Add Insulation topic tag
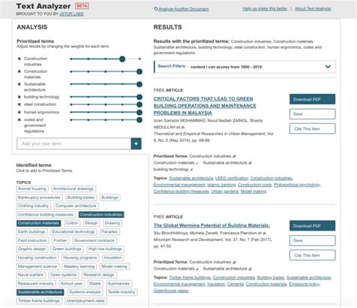This screenshot has width=357, height=308. point(113,258)
